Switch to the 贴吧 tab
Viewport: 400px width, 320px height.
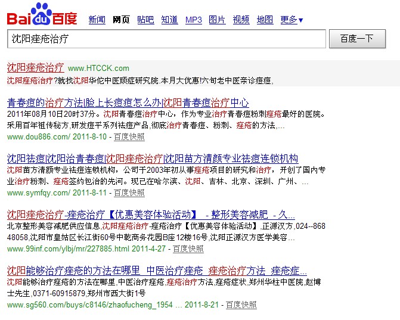click(145, 20)
